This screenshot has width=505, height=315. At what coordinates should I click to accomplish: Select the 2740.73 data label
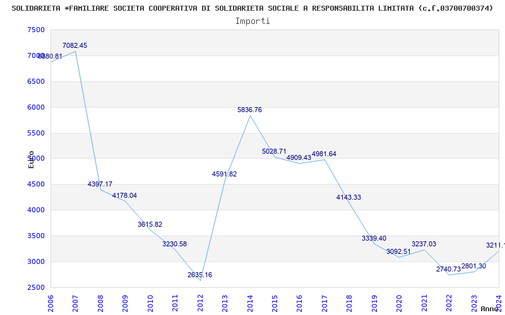[x=449, y=270]
